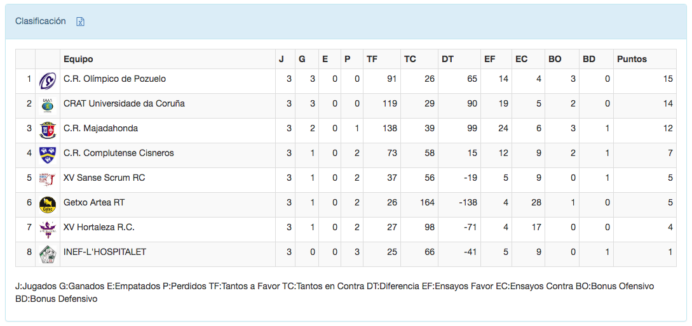Screen dimensions: 692x326
Task: Click the CRAT Universidade da Coruña crest
Action: [x=47, y=105]
